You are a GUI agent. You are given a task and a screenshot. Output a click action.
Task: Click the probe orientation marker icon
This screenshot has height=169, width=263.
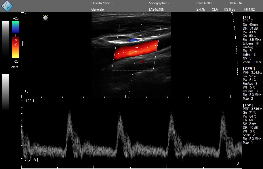pyautogui.click(x=45, y=18)
